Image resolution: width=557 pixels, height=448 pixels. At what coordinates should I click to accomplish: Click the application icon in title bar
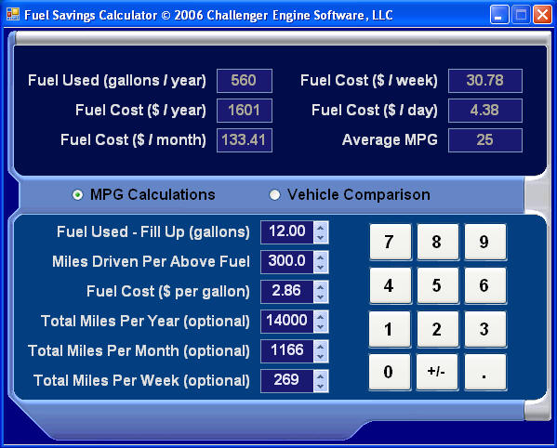[x=13, y=14]
